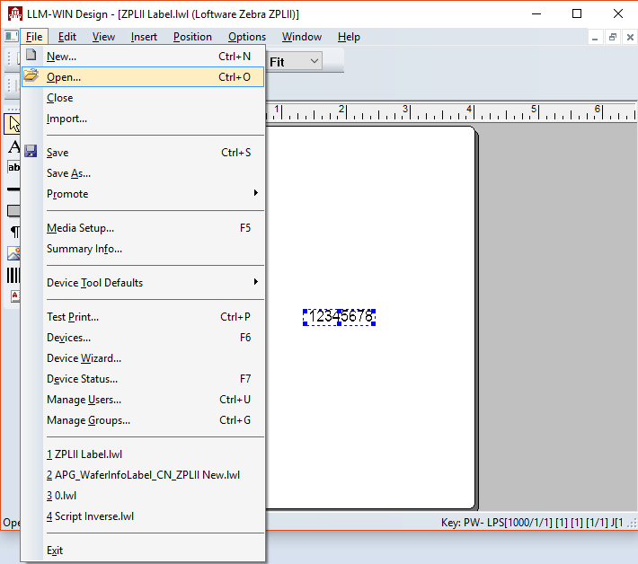Screen dimensions: 638x564
Task: Select the line drawing tool
Action: pos(13,189)
